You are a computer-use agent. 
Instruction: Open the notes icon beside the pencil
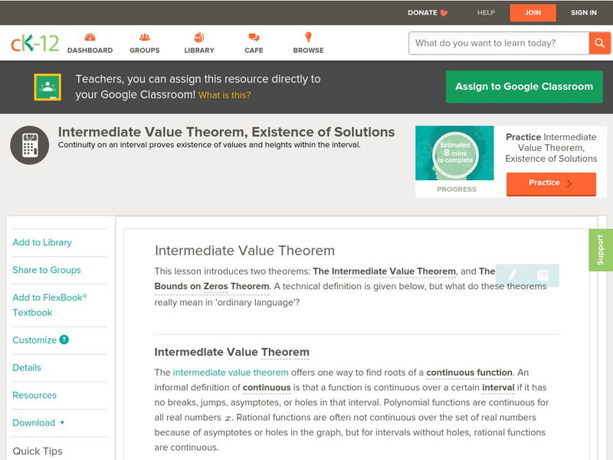point(543,275)
